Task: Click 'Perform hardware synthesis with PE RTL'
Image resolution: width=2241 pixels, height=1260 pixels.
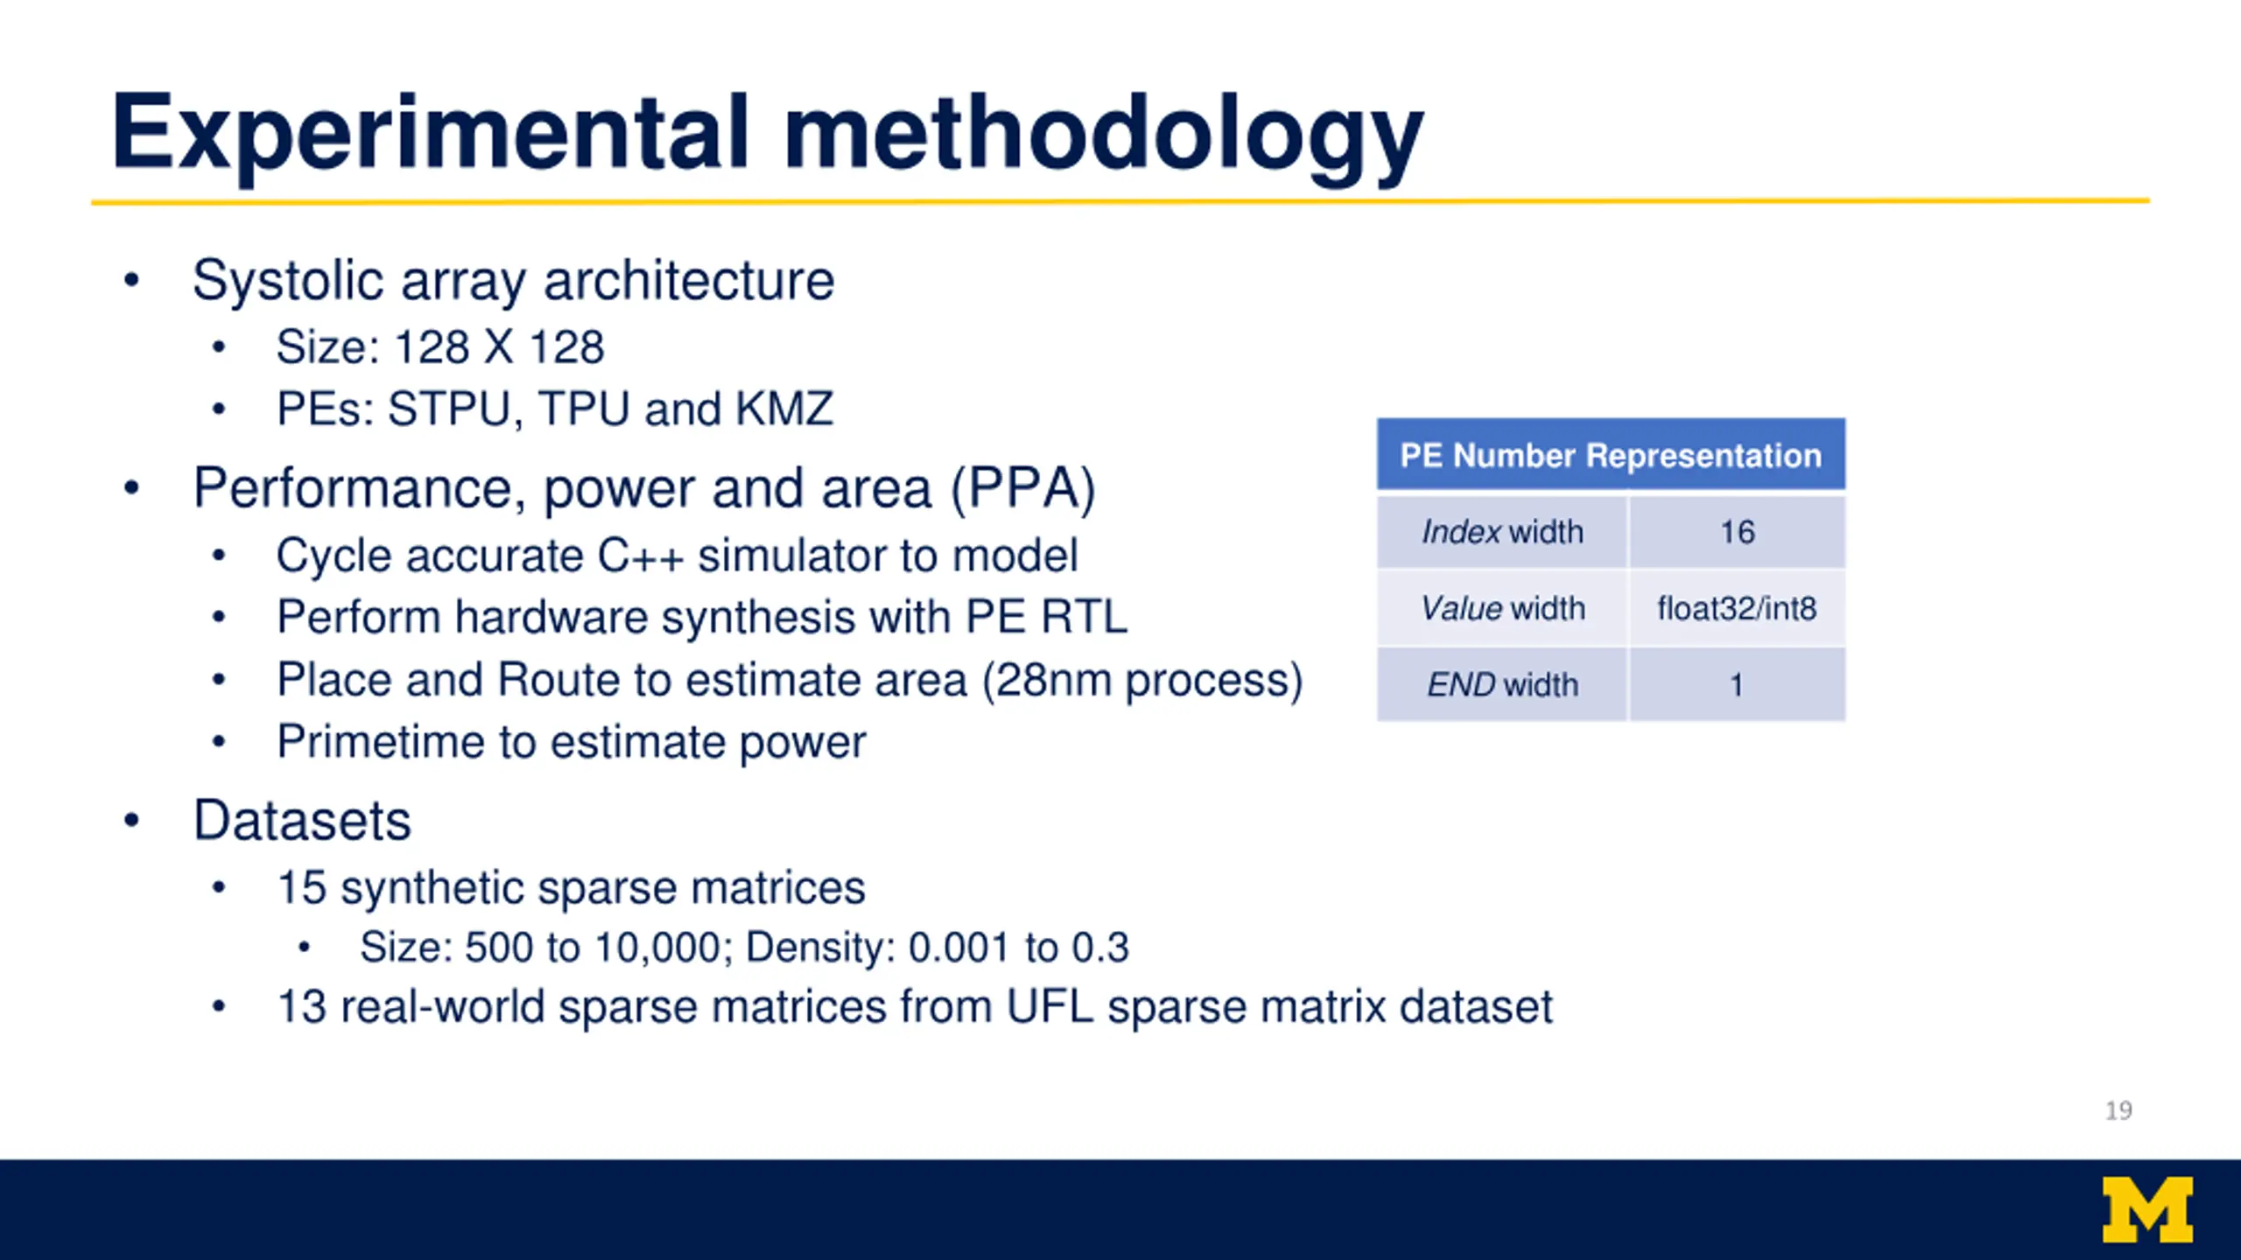Action: 702,617
